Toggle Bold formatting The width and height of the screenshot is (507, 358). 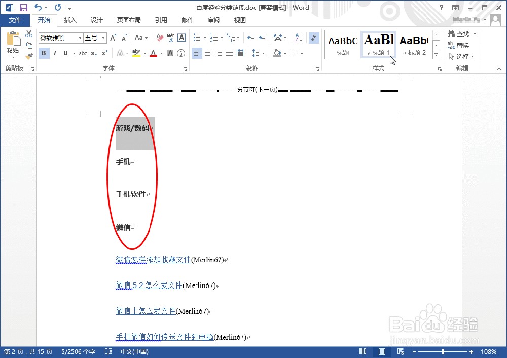click(x=44, y=53)
